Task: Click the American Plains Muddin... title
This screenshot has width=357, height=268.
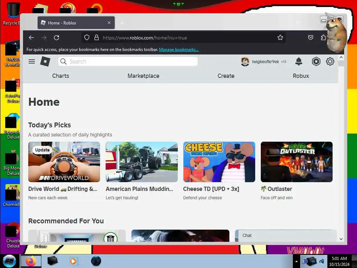Action: pyautogui.click(x=139, y=189)
